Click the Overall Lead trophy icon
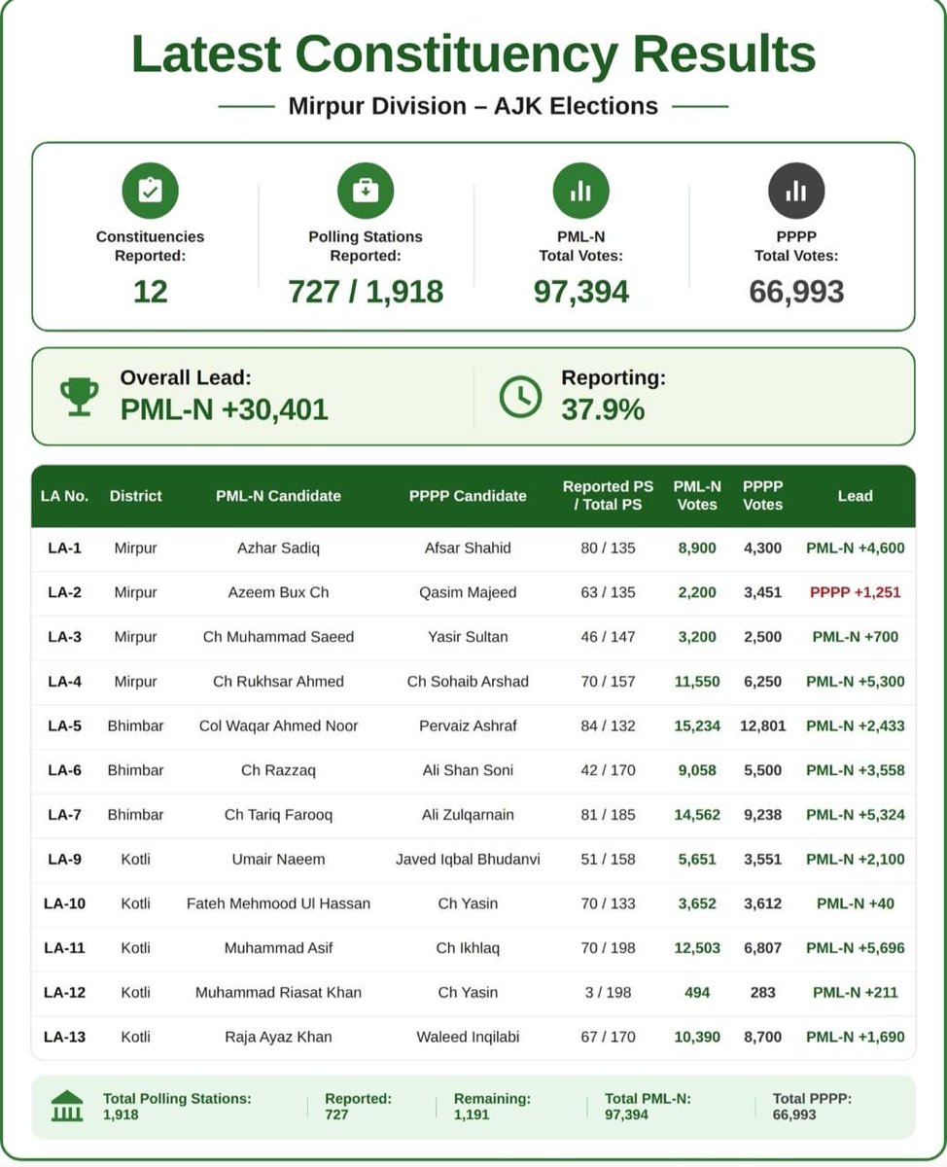947x1167 pixels. coord(79,397)
